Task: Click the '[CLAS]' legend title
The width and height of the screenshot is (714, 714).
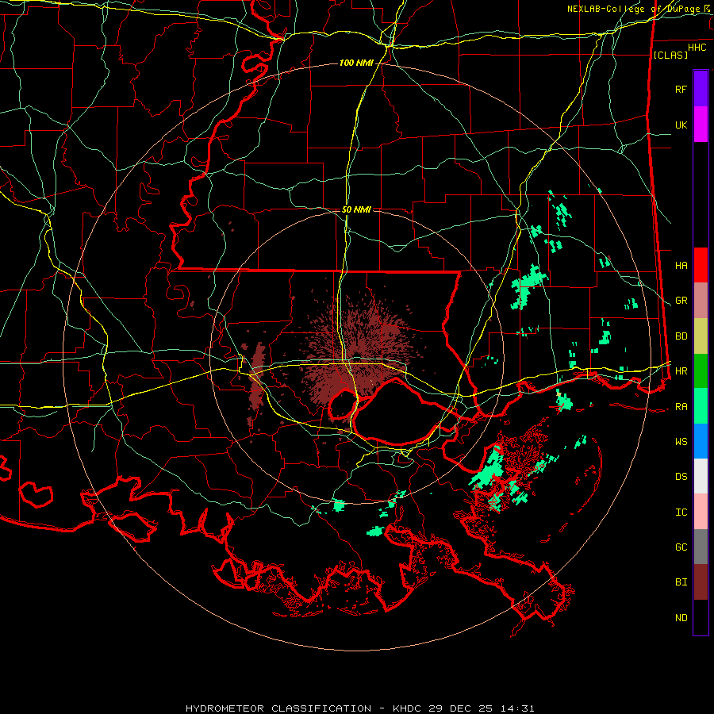Action: click(x=670, y=55)
